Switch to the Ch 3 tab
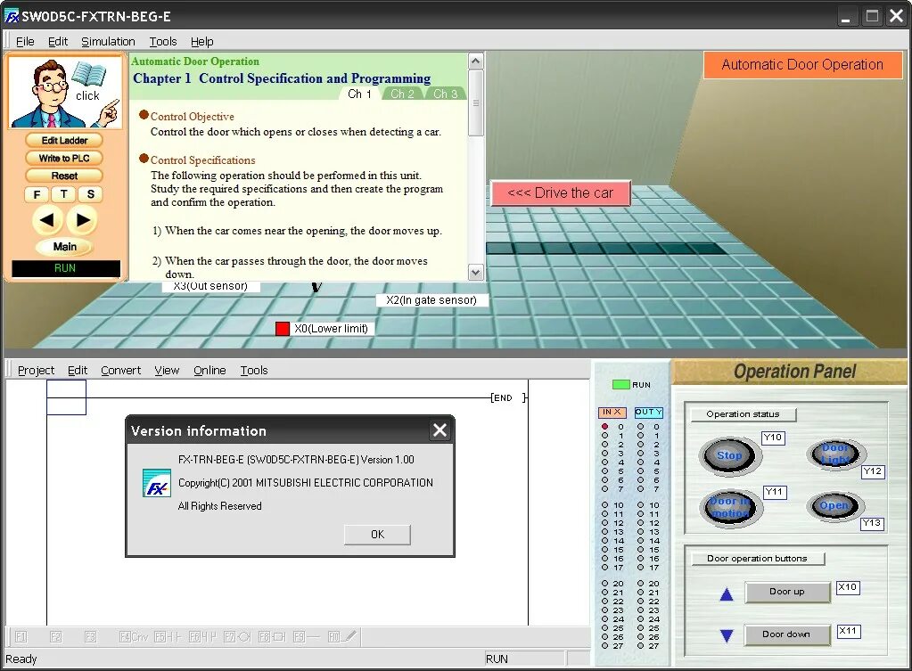This screenshot has height=671, width=912. (x=445, y=94)
